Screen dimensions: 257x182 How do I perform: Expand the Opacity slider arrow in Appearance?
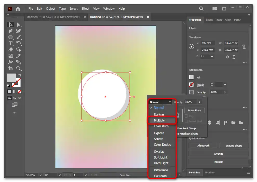[x=225, y=92]
